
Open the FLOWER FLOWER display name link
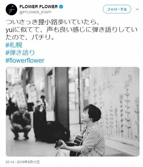coord(39,7)
